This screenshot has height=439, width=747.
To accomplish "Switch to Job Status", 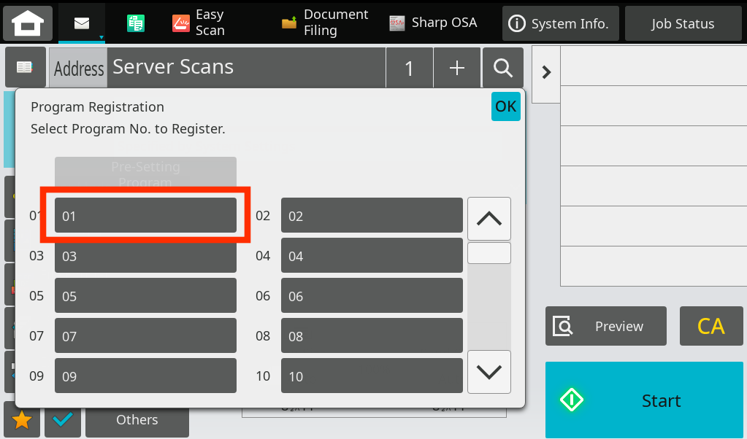I will coord(682,23).
